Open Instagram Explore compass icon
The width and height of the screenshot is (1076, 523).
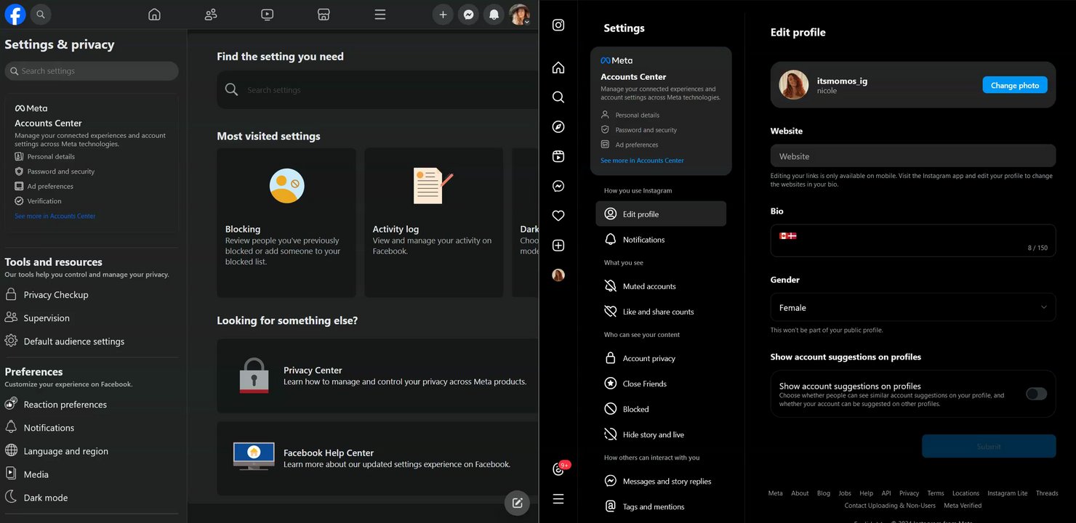tap(558, 127)
